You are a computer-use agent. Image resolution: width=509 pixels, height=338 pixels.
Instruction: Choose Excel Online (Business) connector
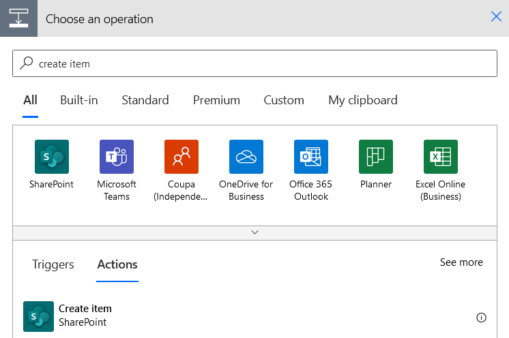(441, 157)
